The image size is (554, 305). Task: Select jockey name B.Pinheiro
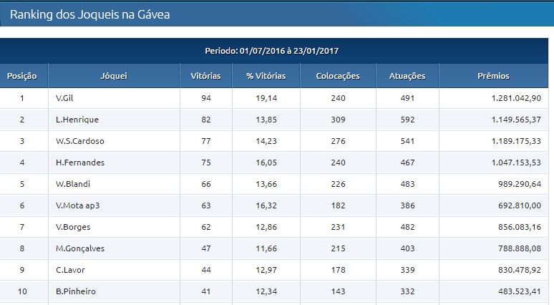pyautogui.click(x=76, y=291)
